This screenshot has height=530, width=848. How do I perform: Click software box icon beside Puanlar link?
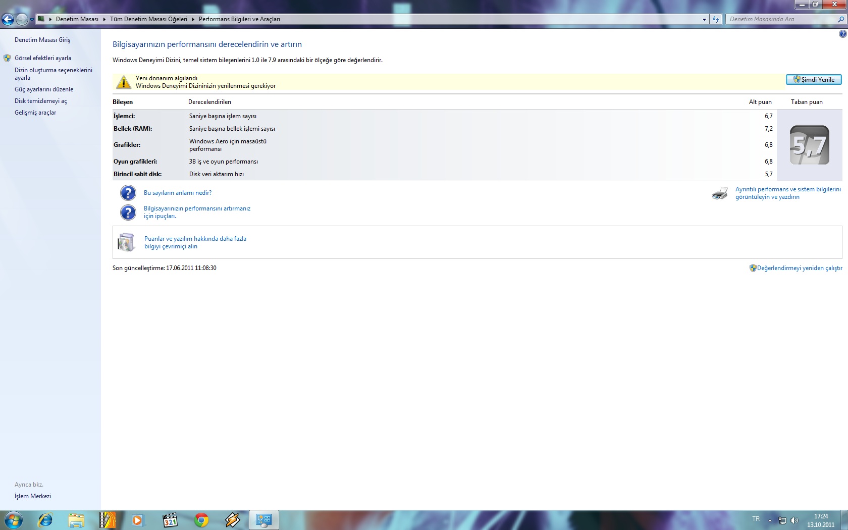(126, 242)
